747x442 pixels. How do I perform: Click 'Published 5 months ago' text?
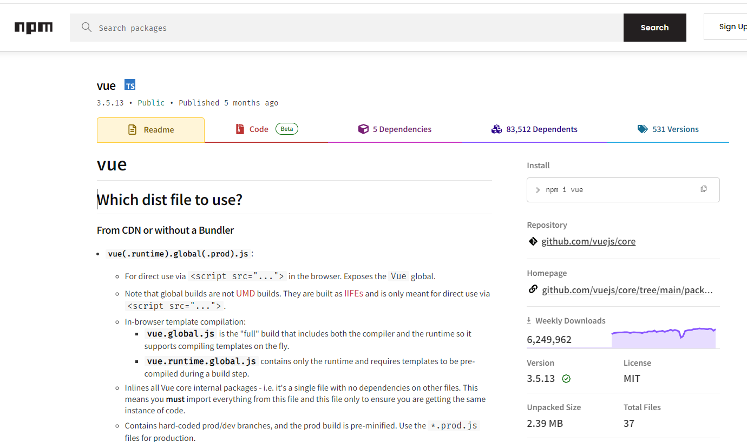point(228,103)
